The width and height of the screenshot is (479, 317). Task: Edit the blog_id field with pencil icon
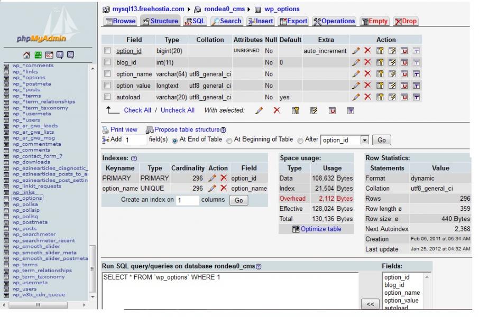[x=356, y=62]
